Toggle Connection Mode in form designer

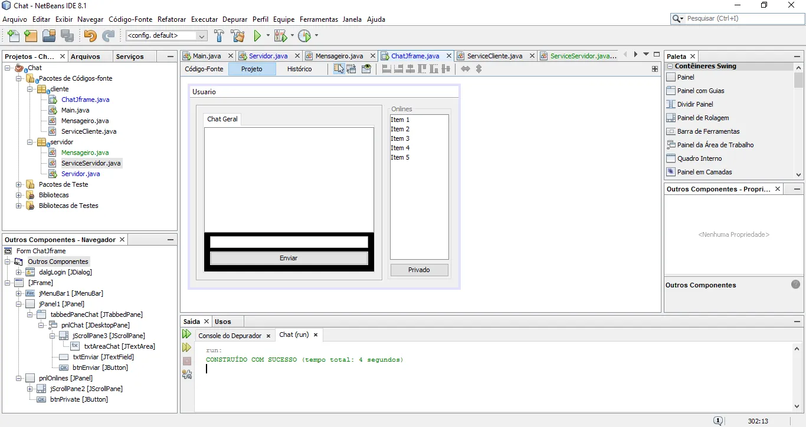point(352,69)
